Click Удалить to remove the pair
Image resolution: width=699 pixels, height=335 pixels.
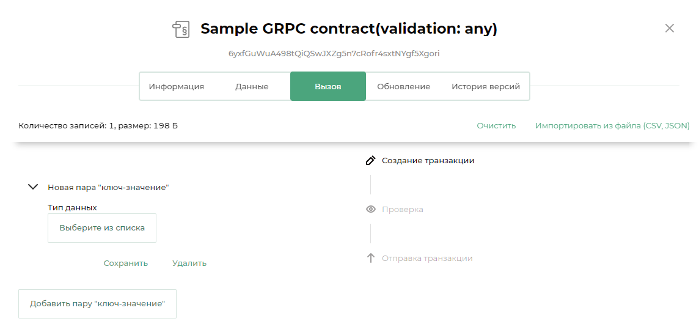coord(189,263)
